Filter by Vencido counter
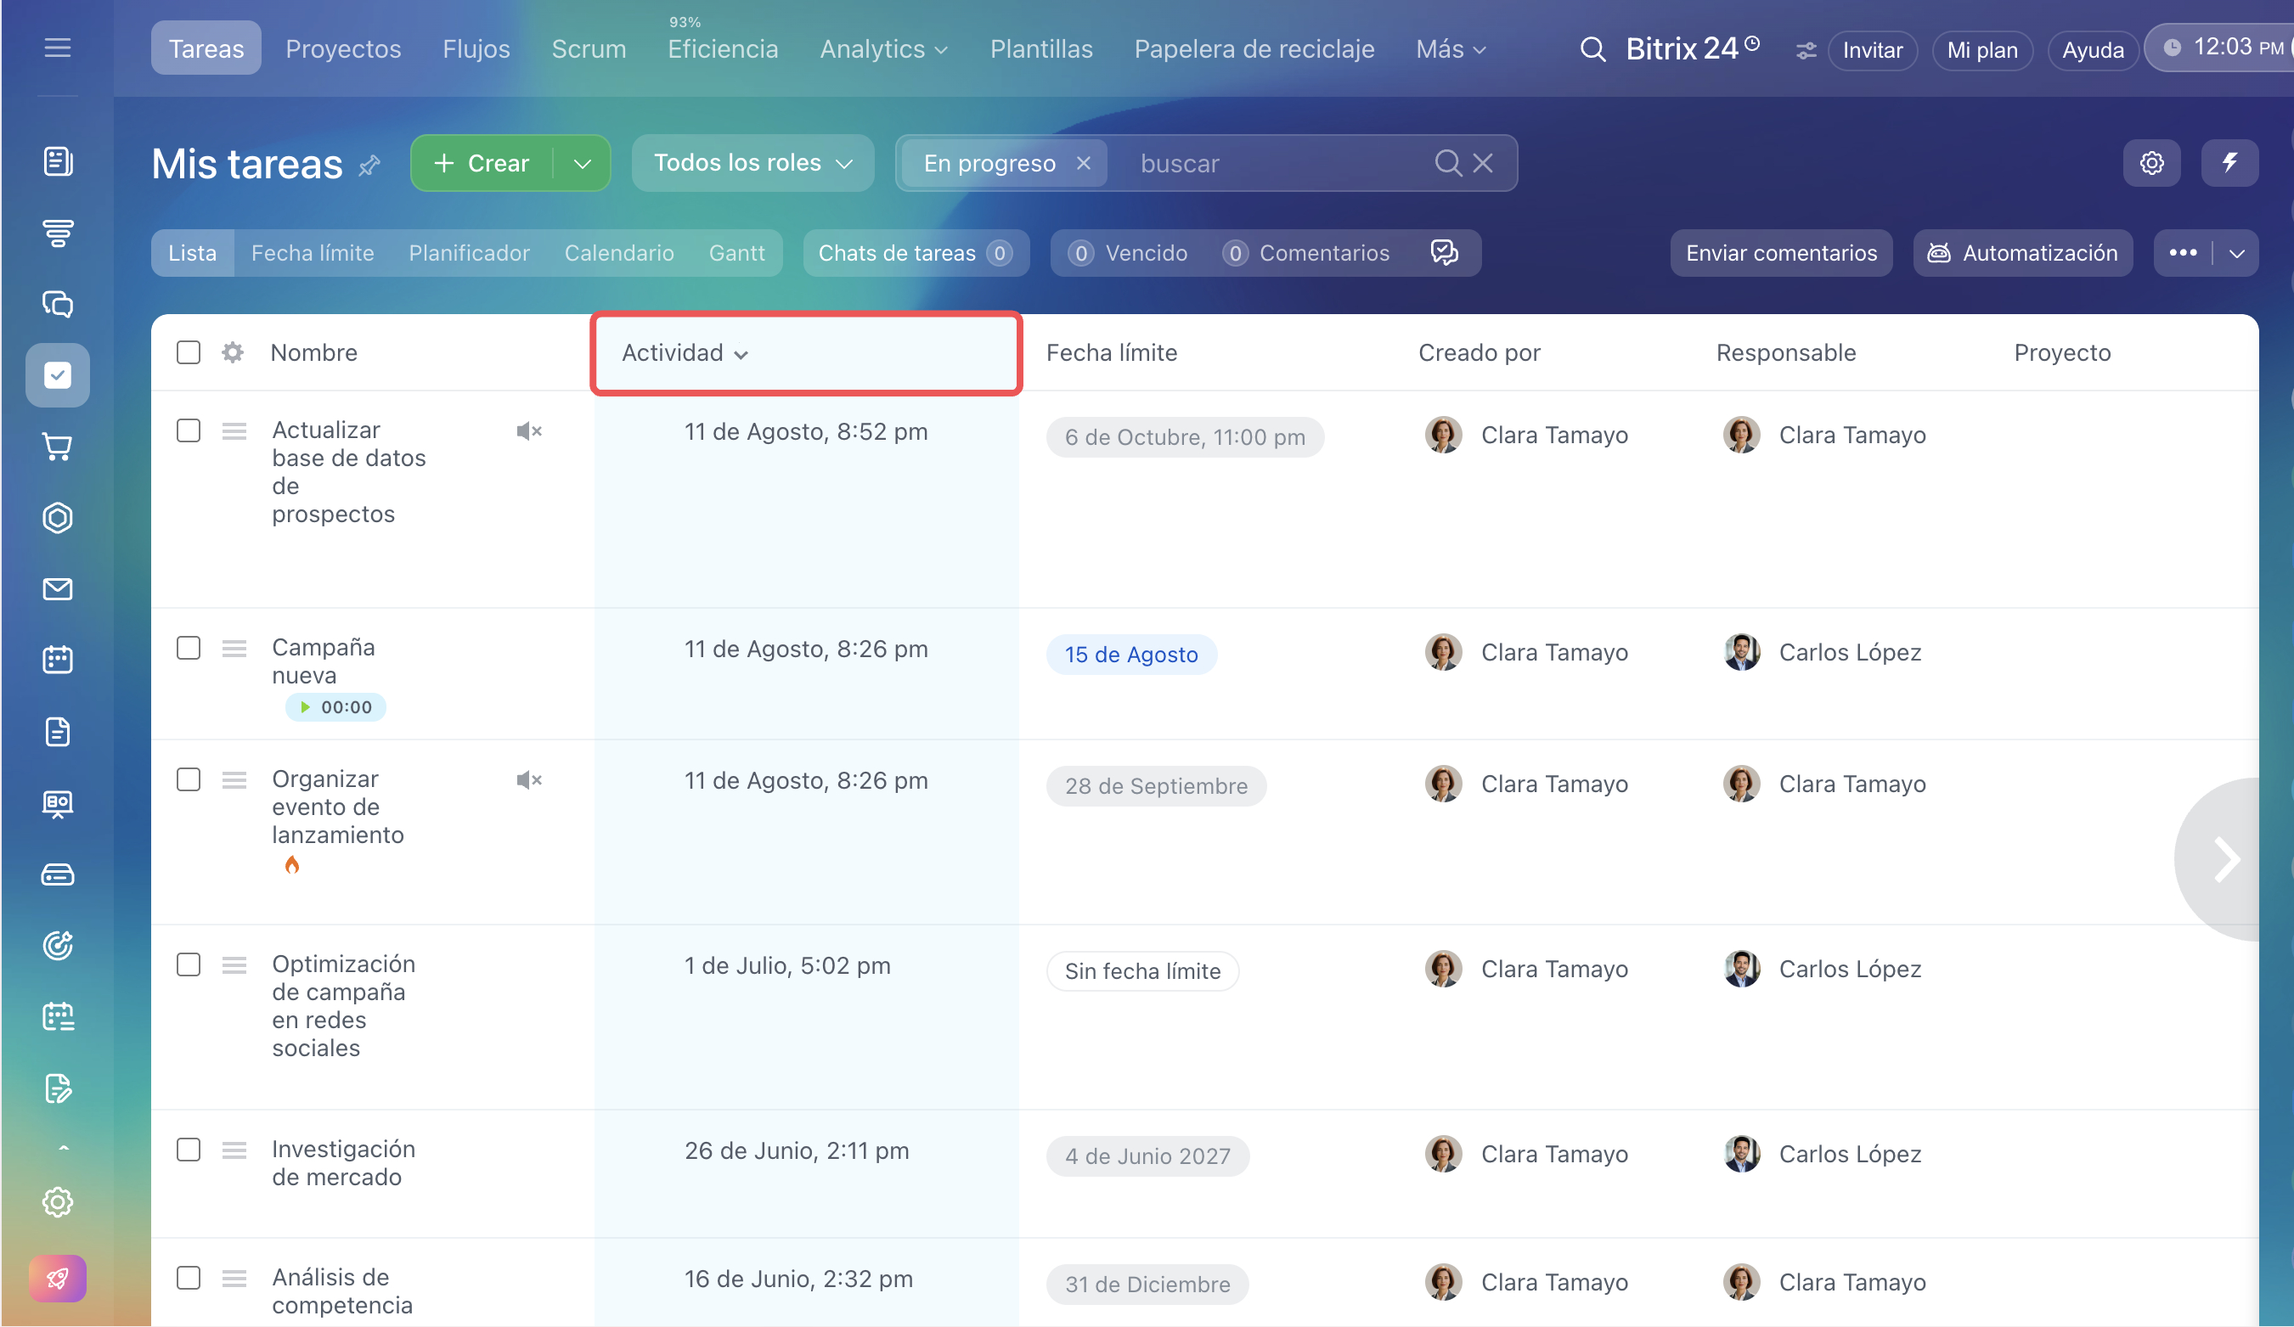 pyautogui.click(x=1127, y=253)
